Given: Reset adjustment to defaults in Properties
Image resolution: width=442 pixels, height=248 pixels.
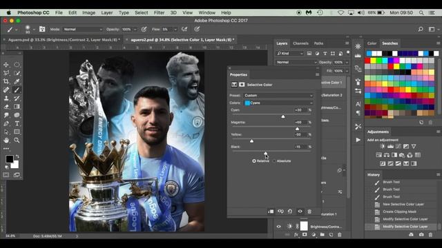Looking at the screenshot, I should [x=290, y=211].
